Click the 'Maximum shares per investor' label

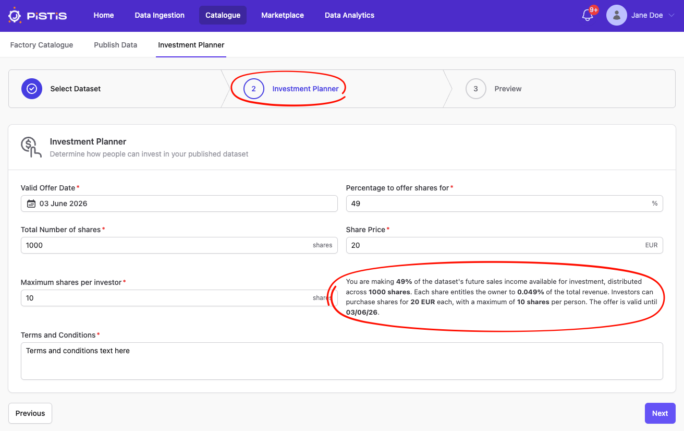[71, 282]
